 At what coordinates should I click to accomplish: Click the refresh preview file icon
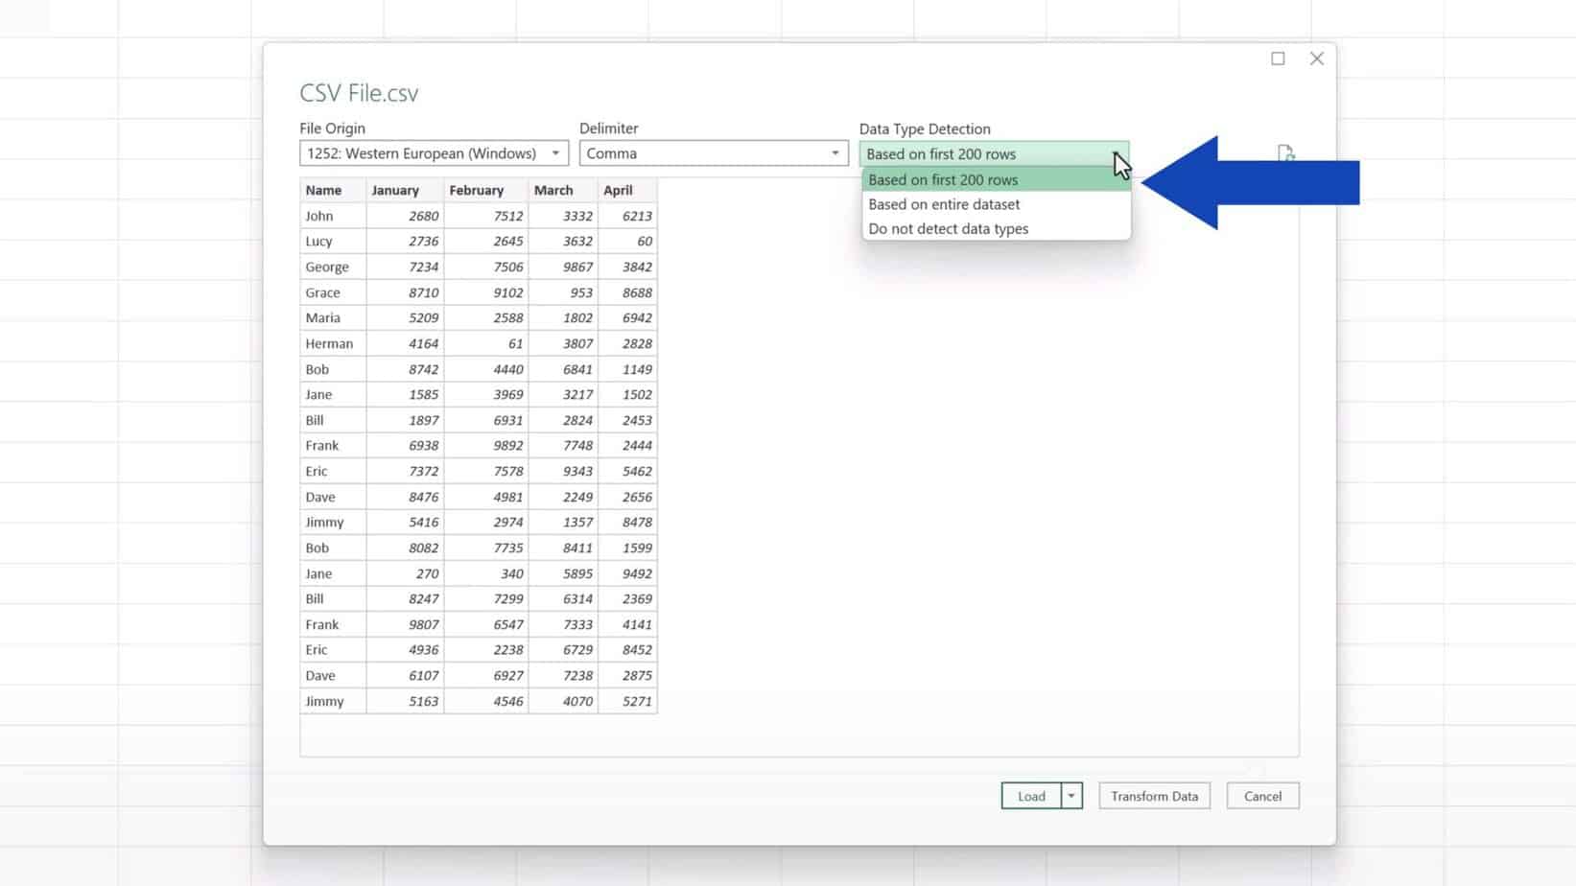click(1286, 153)
